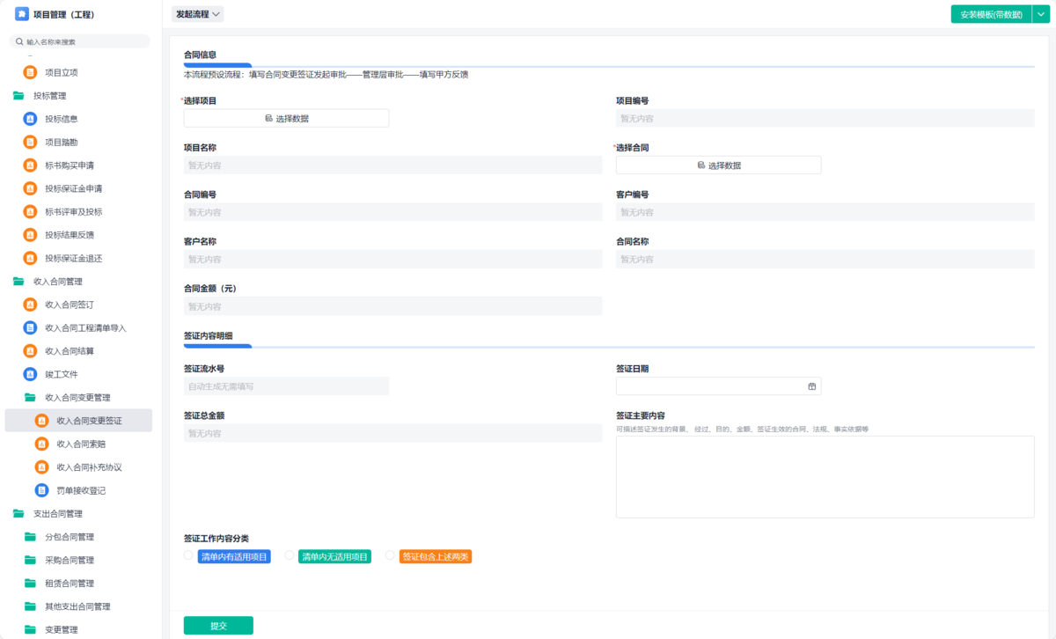Select 清单内有适用项目 radio option
This screenshot has height=639, width=1056.
pyautogui.click(x=188, y=555)
